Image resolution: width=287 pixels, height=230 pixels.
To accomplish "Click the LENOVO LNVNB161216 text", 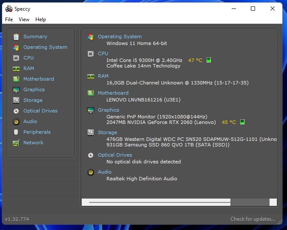I will pos(143,100).
